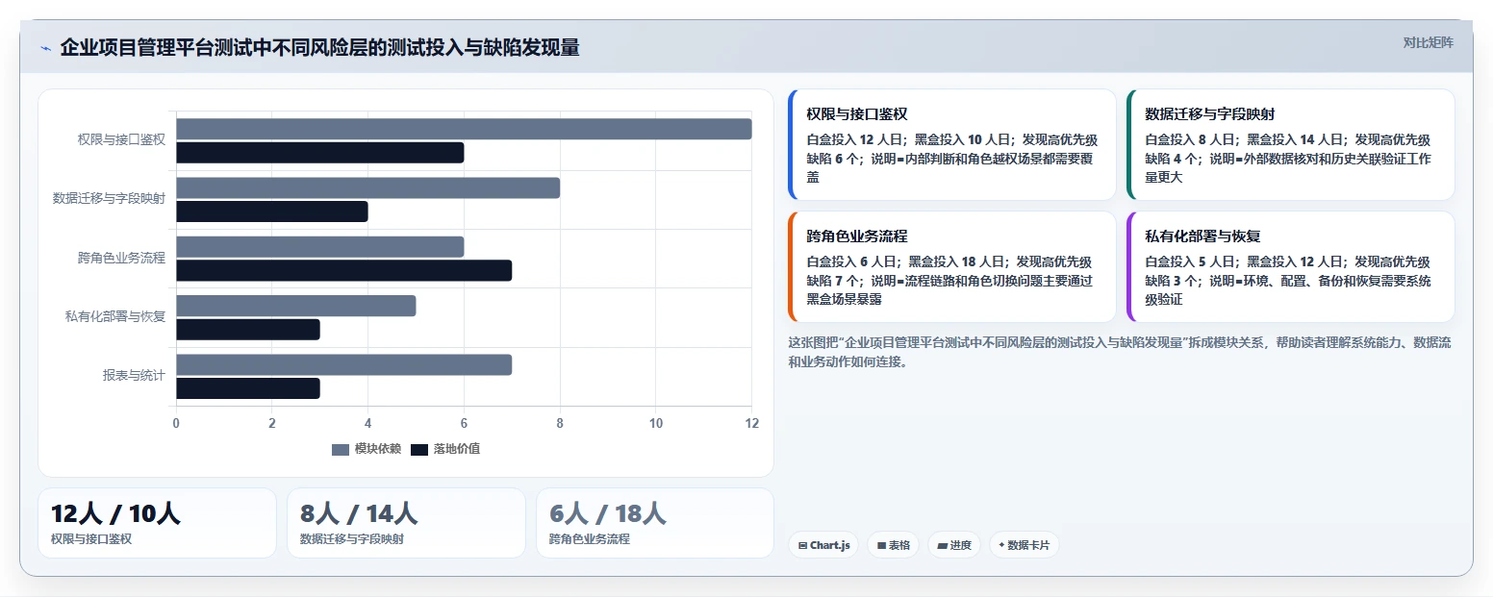Click the 权限与接口鉴权 axis label
The image size is (1493, 597).
coord(121,139)
